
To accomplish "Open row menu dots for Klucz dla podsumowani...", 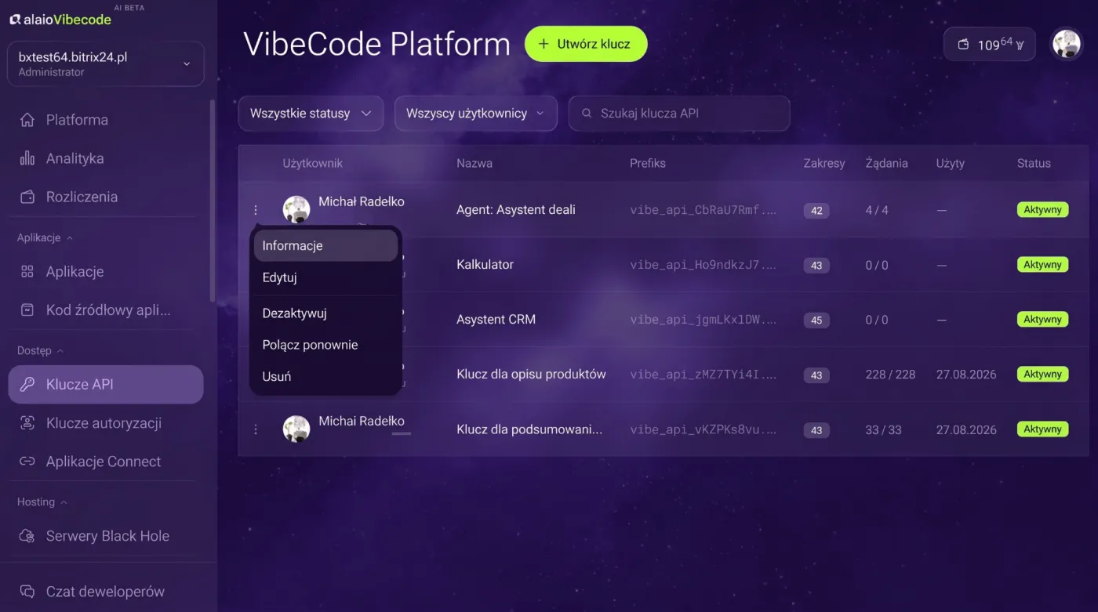I will click(x=256, y=429).
